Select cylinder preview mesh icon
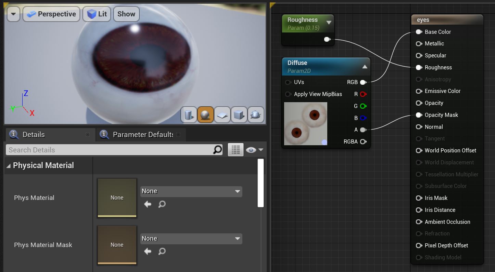The width and height of the screenshot is (495, 272). pyautogui.click(x=189, y=115)
